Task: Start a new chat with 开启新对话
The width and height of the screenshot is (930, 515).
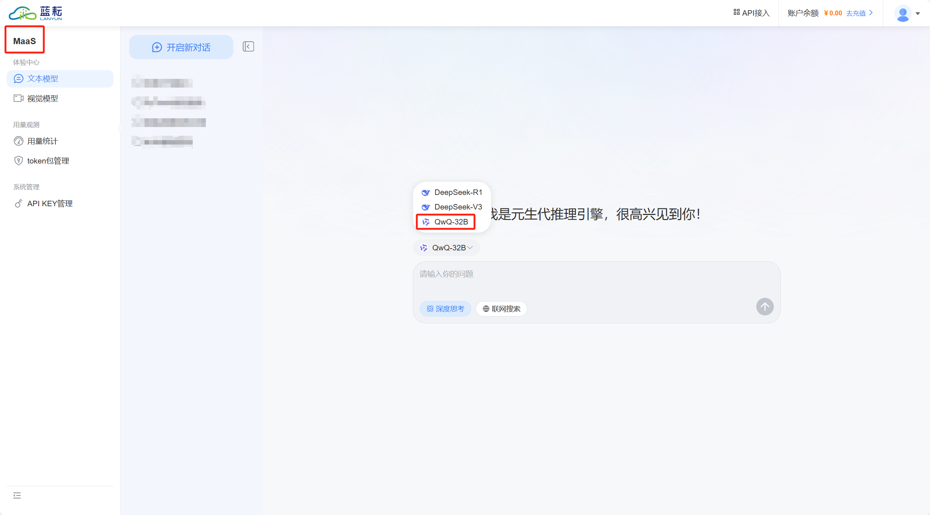Action: [181, 47]
